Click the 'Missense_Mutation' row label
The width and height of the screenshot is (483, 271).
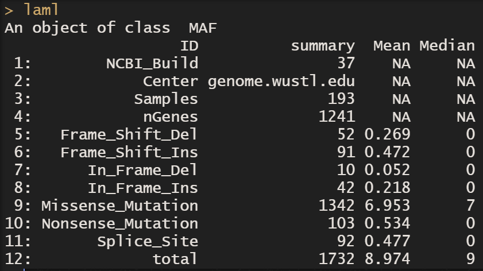click(119, 206)
